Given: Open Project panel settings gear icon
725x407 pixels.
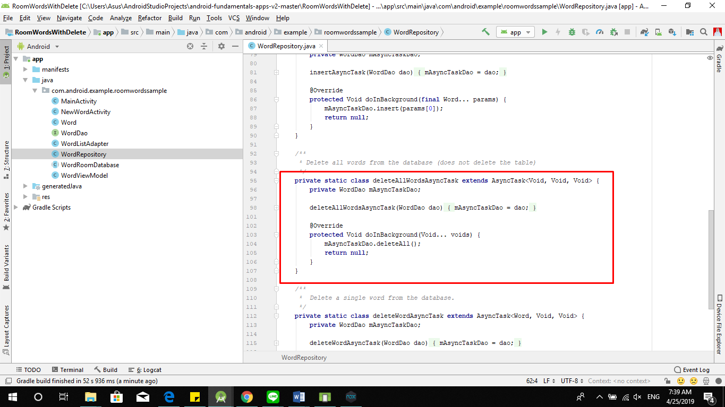Looking at the screenshot, I should click(221, 46).
